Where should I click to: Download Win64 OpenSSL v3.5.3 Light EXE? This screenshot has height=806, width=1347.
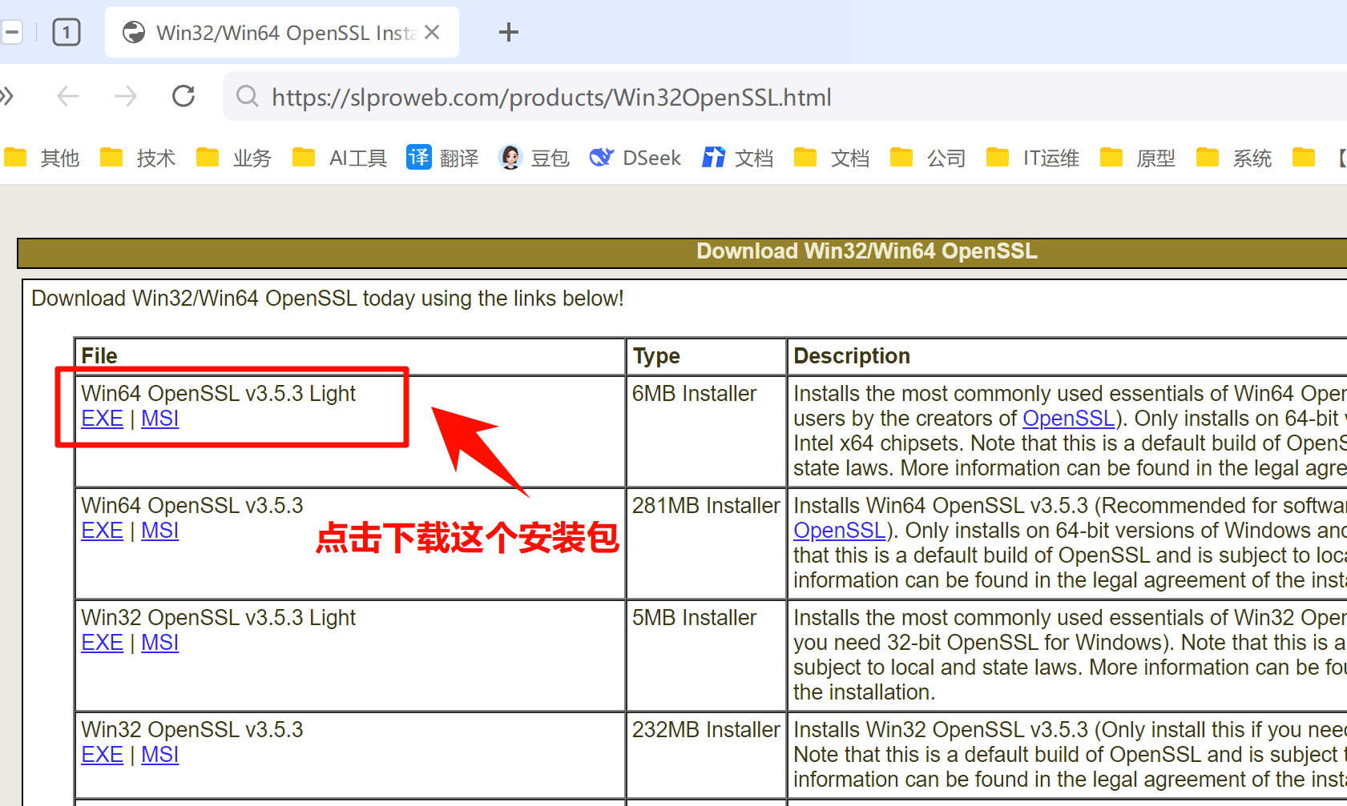coord(102,419)
